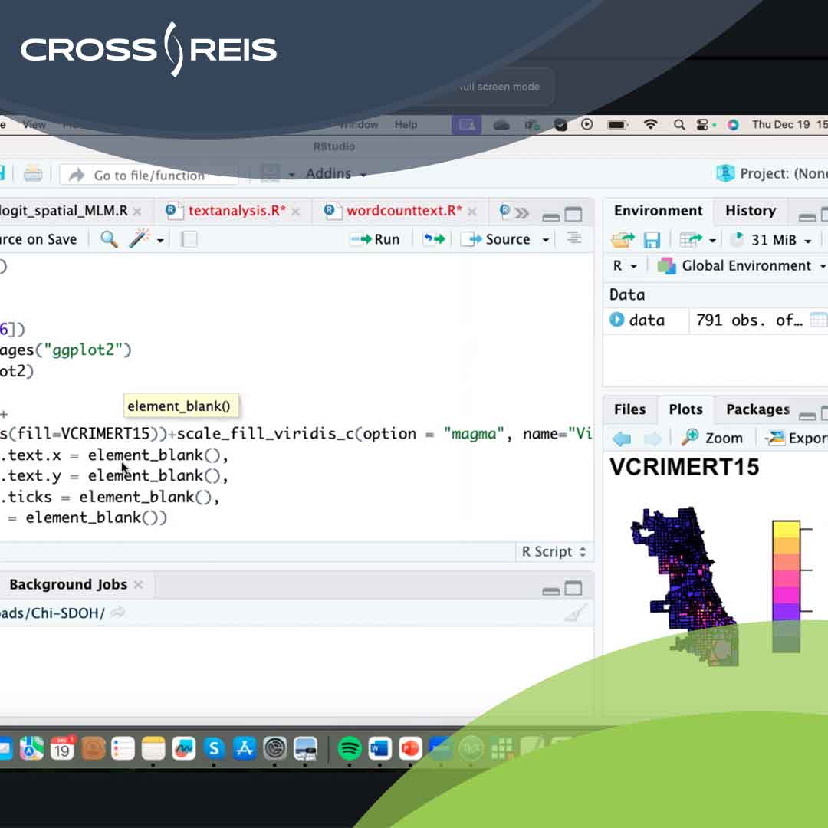Open the Help menu in menu bar

(406, 125)
